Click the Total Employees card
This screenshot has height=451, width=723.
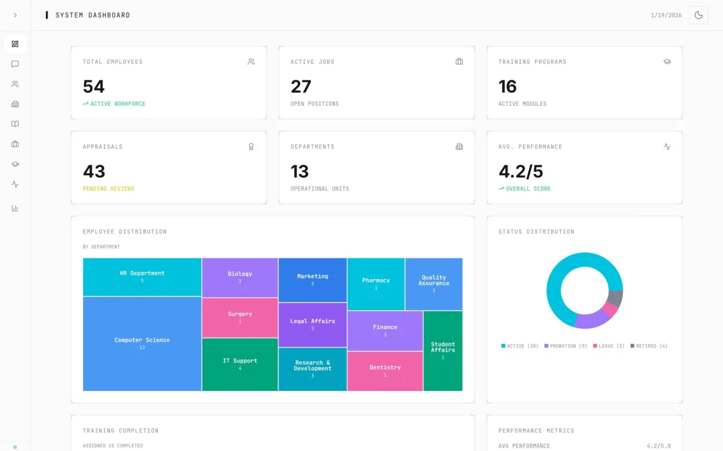pos(169,83)
